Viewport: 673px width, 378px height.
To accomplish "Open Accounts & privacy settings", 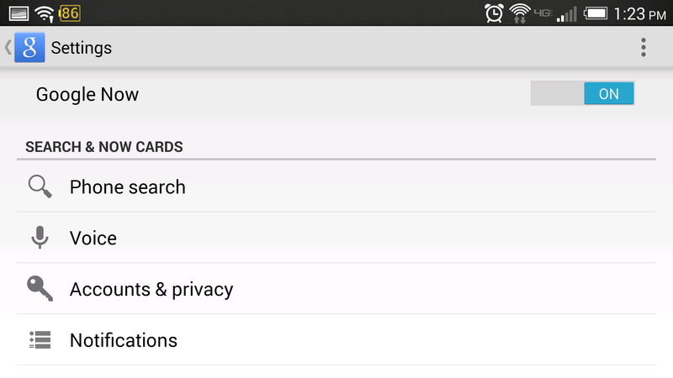I will pyautogui.click(x=336, y=289).
